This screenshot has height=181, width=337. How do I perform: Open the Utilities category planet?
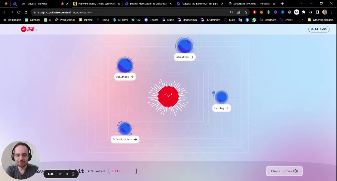click(125, 65)
